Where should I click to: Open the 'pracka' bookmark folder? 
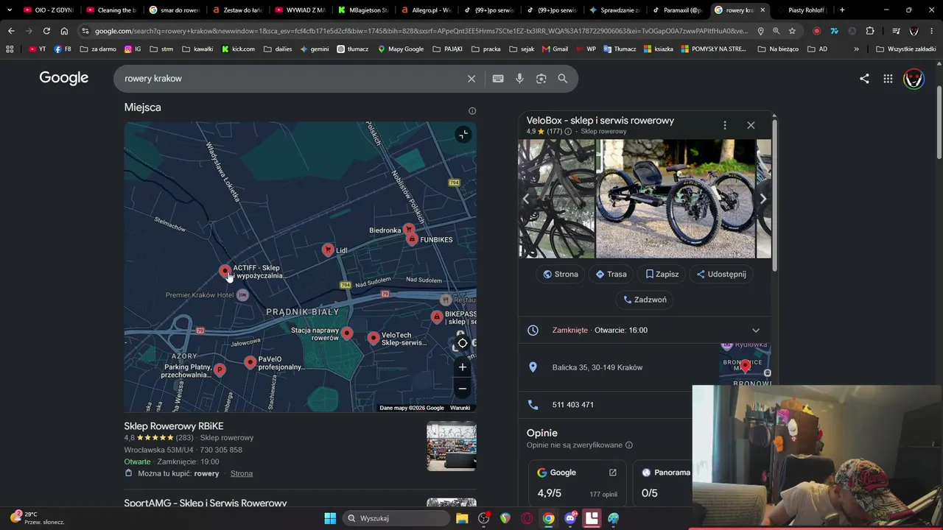(x=485, y=49)
